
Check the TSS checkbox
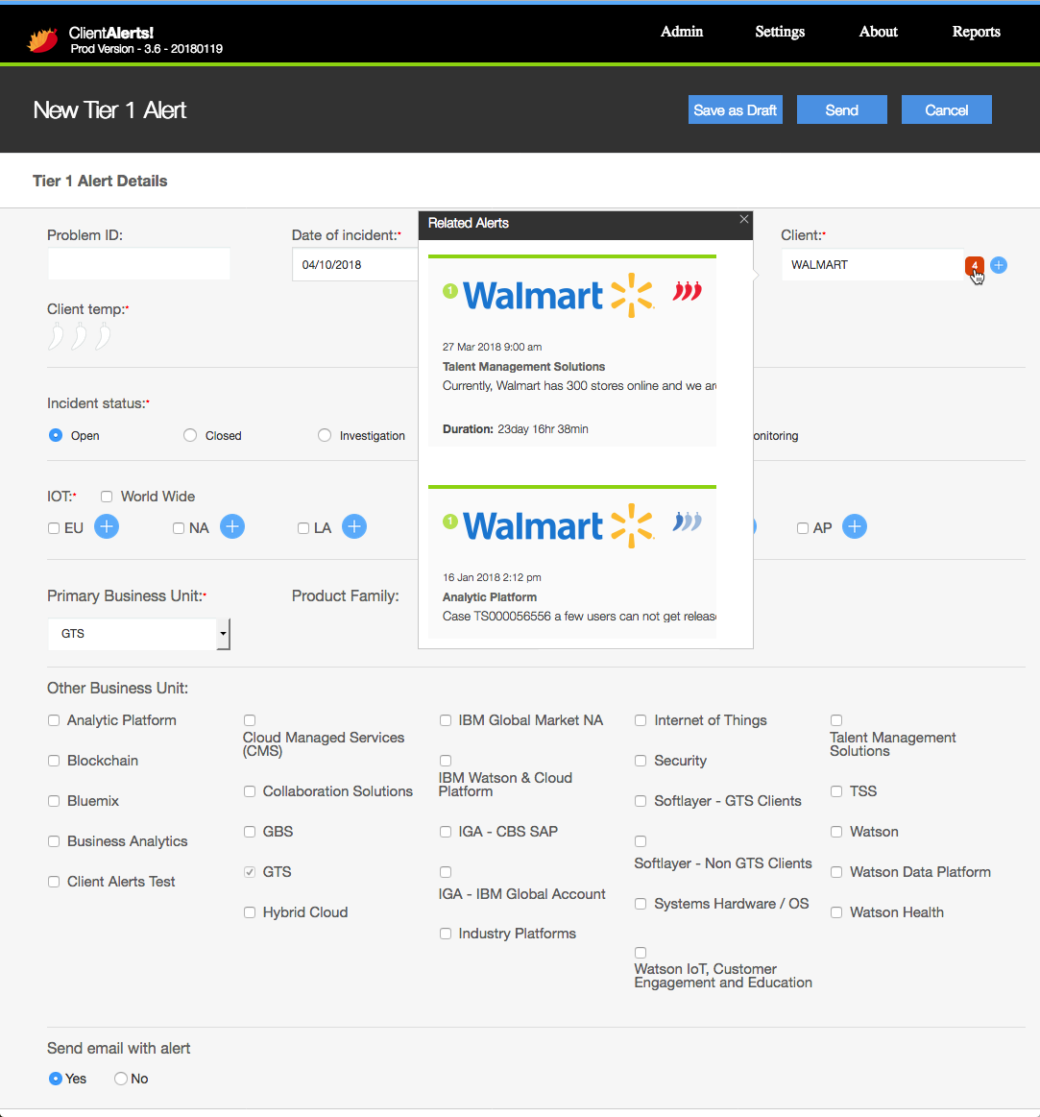[x=836, y=791]
